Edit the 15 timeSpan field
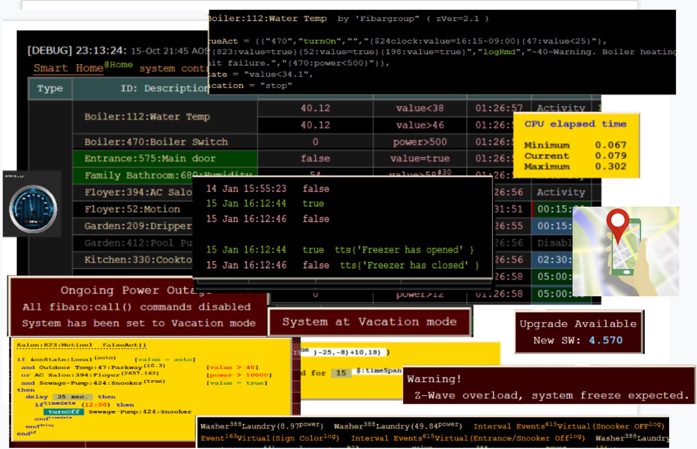This screenshot has width=697, height=449. 341,373
